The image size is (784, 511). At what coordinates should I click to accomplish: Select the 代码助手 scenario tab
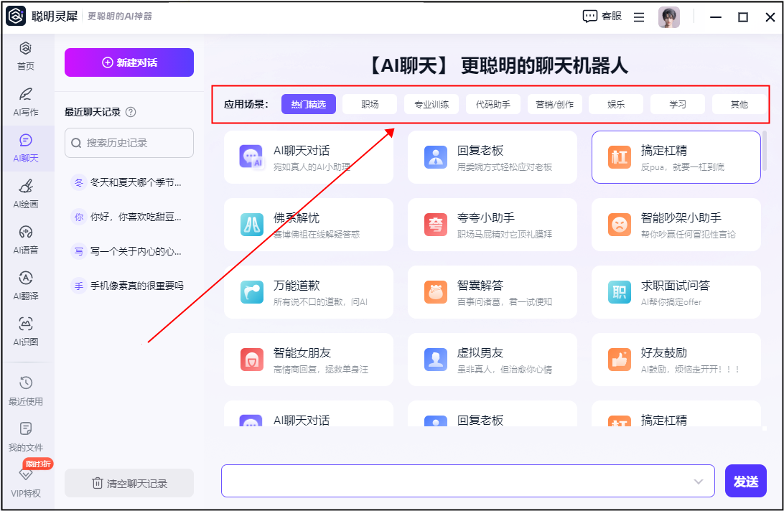[493, 104]
